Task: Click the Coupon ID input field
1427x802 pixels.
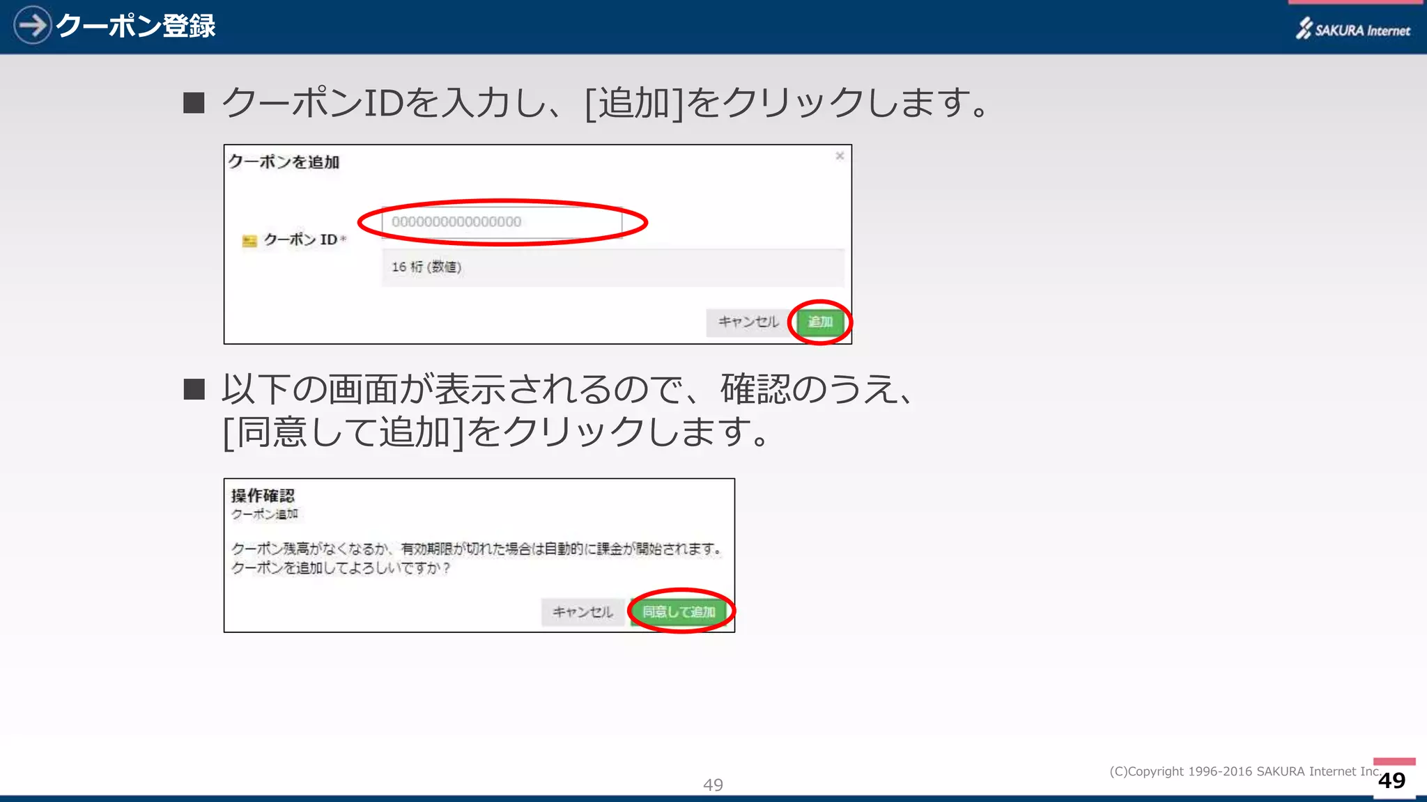Action: tap(502, 222)
